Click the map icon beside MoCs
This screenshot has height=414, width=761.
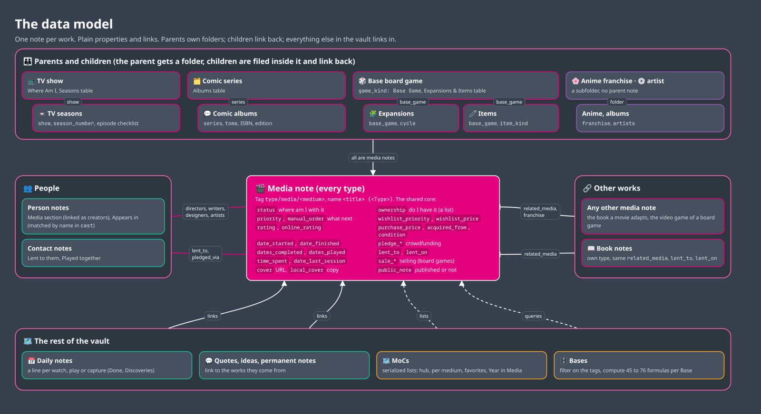pos(386,361)
